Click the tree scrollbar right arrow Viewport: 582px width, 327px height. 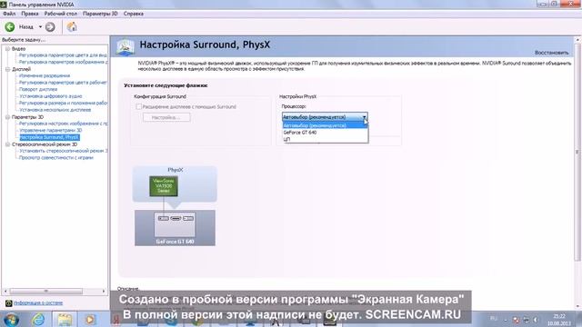click(104, 292)
